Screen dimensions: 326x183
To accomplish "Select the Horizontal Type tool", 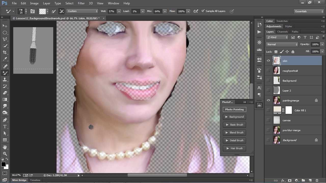I will click(x=5, y=127).
